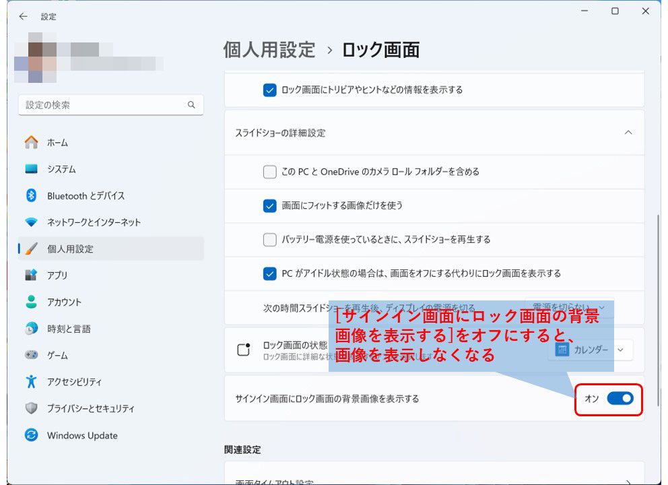The height and width of the screenshot is (485, 668).
Task: Open the カレンダー status dropdown
Action: 591,350
